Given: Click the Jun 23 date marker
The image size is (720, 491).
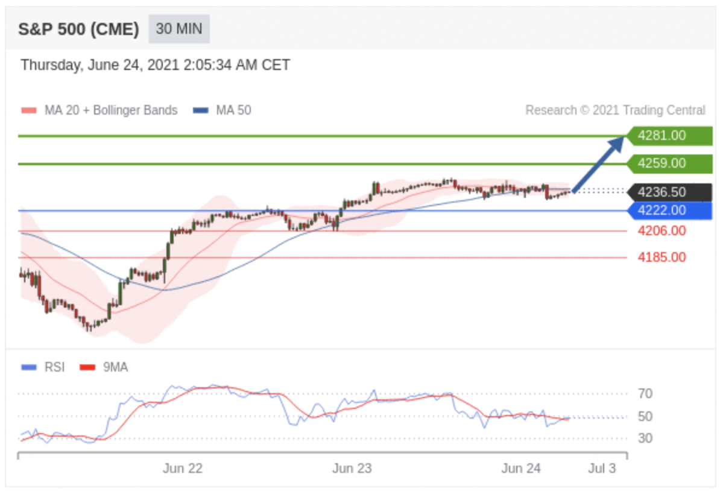Looking at the screenshot, I should coord(352,469).
